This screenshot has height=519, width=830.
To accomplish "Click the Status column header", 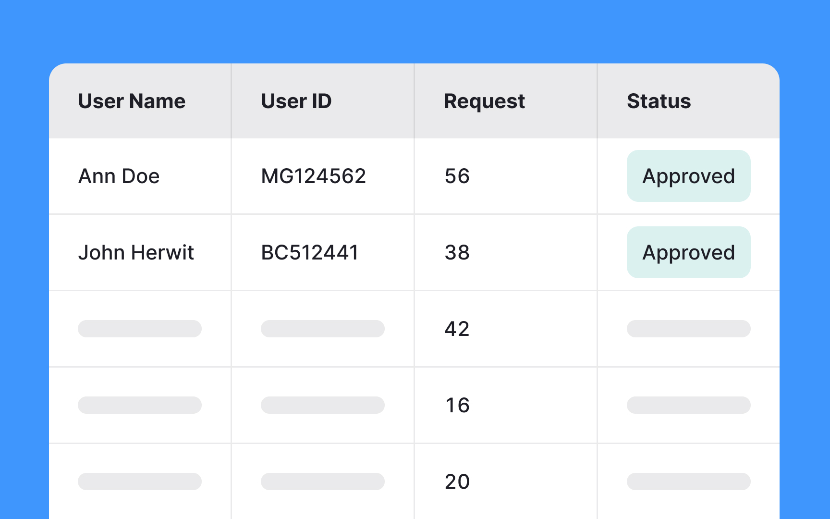I will pos(659,101).
